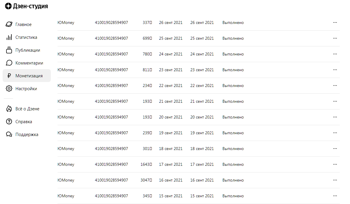Go to the Главное menu item
350x204 pixels.
pyautogui.click(x=23, y=25)
